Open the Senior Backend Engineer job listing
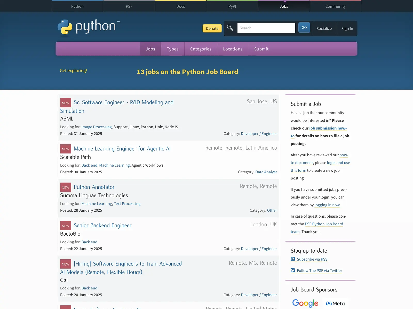413x309 pixels. pyautogui.click(x=103, y=225)
